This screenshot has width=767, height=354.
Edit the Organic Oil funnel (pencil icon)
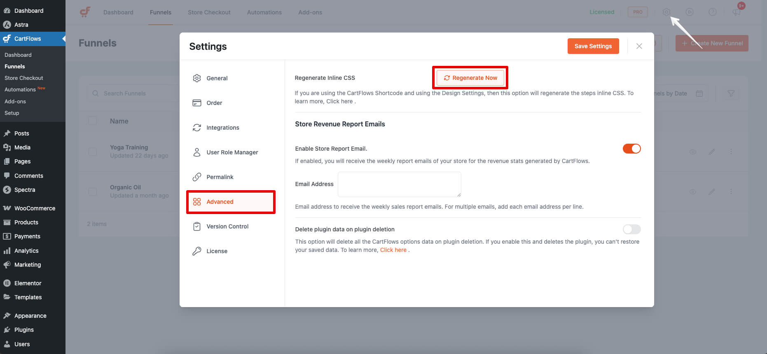tap(712, 191)
